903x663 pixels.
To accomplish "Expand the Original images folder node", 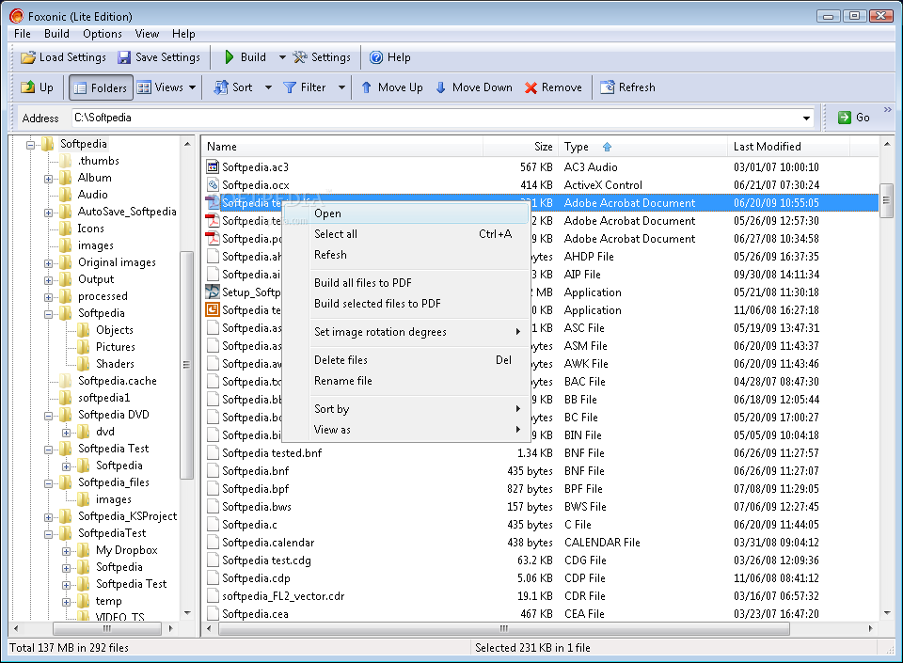I will point(48,263).
